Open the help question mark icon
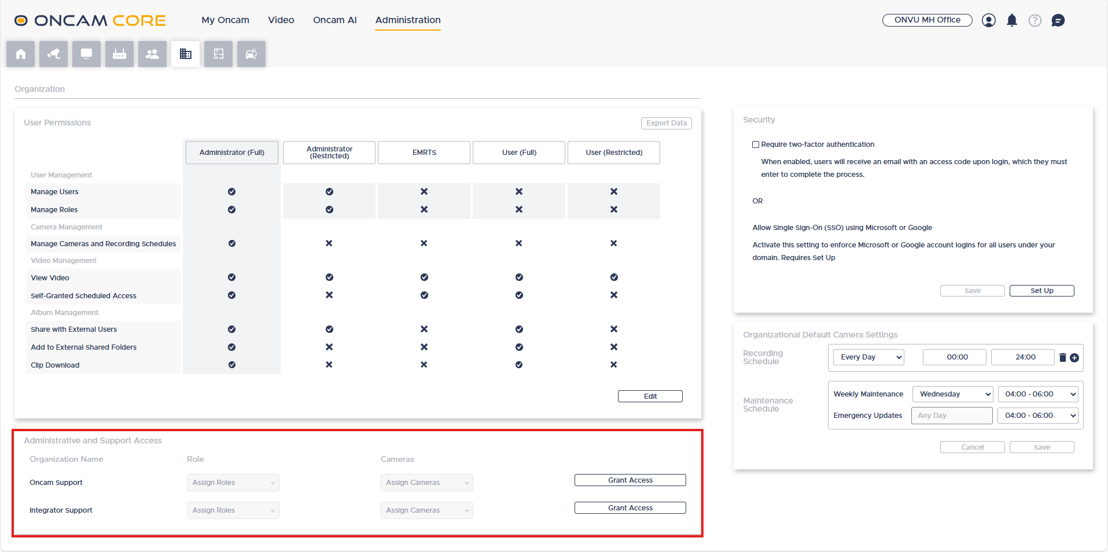This screenshot has height=552, width=1108. pos(1035,20)
